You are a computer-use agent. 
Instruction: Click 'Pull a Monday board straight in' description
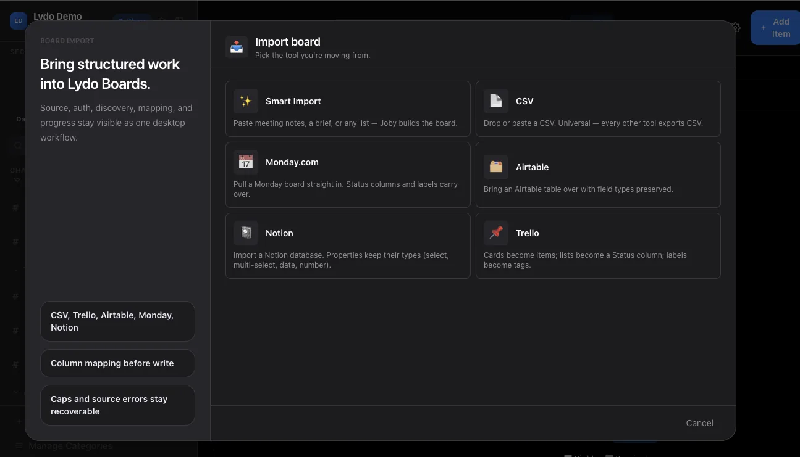click(x=345, y=189)
